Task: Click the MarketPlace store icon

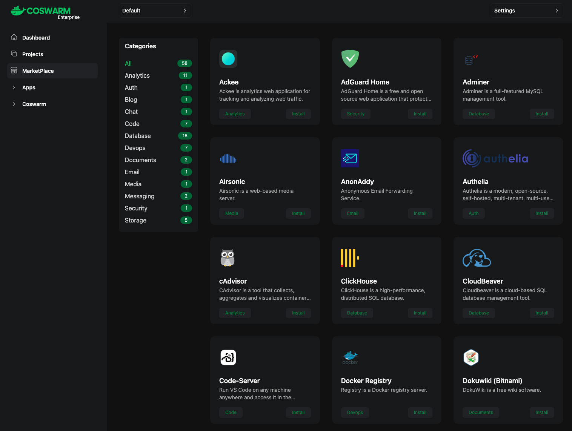Action: tap(14, 70)
